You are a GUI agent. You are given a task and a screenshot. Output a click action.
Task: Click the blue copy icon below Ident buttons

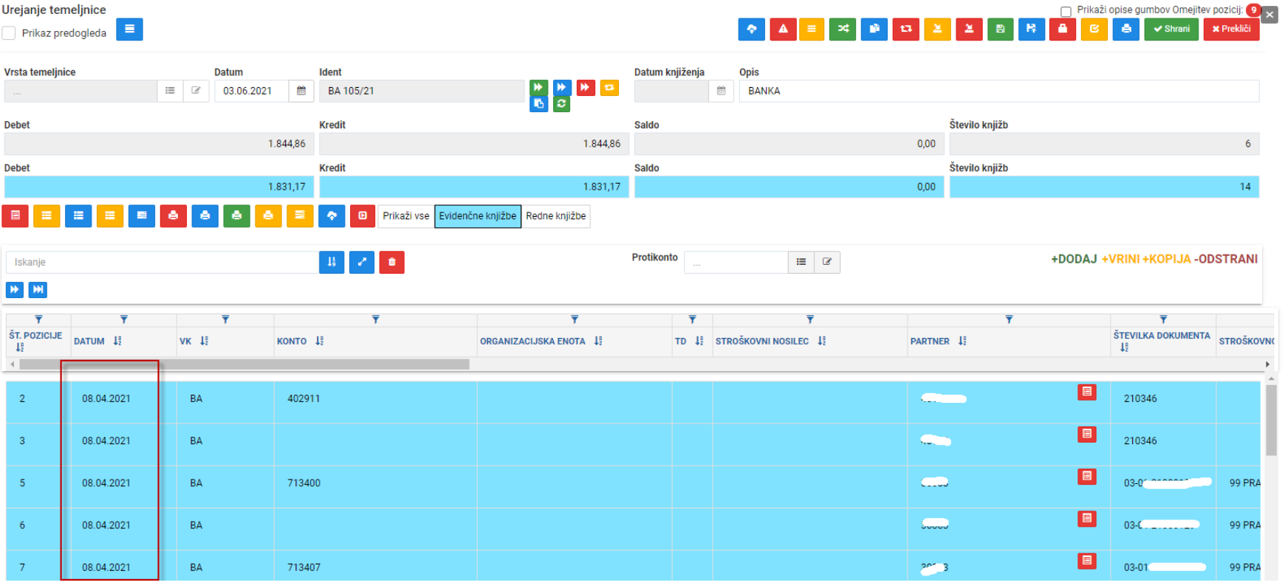pyautogui.click(x=538, y=104)
